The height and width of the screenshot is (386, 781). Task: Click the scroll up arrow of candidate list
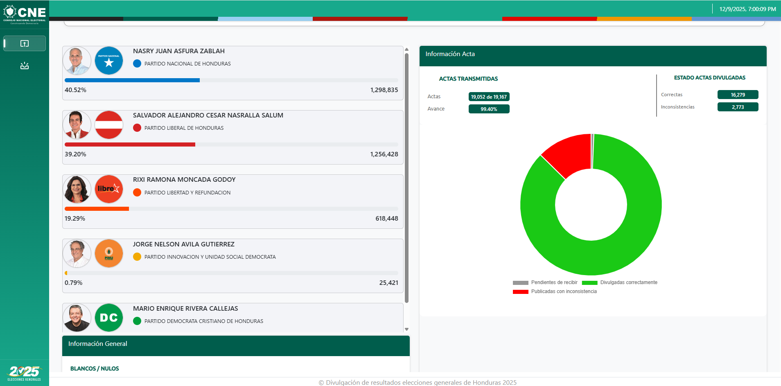click(406, 50)
